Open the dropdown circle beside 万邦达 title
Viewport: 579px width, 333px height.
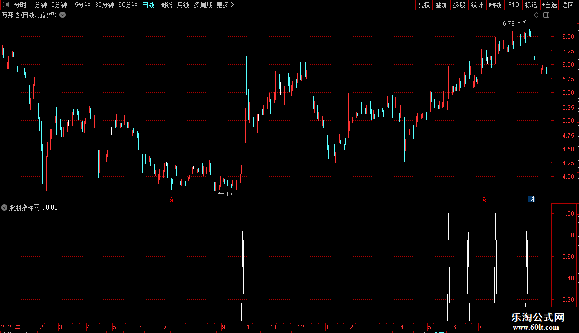(63, 15)
